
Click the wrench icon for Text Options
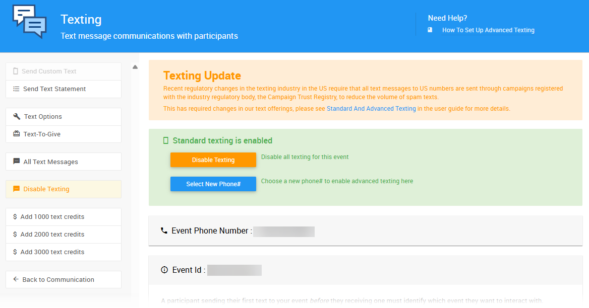click(x=17, y=116)
